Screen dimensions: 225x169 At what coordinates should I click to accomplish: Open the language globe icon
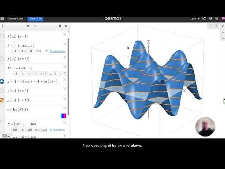217,18
